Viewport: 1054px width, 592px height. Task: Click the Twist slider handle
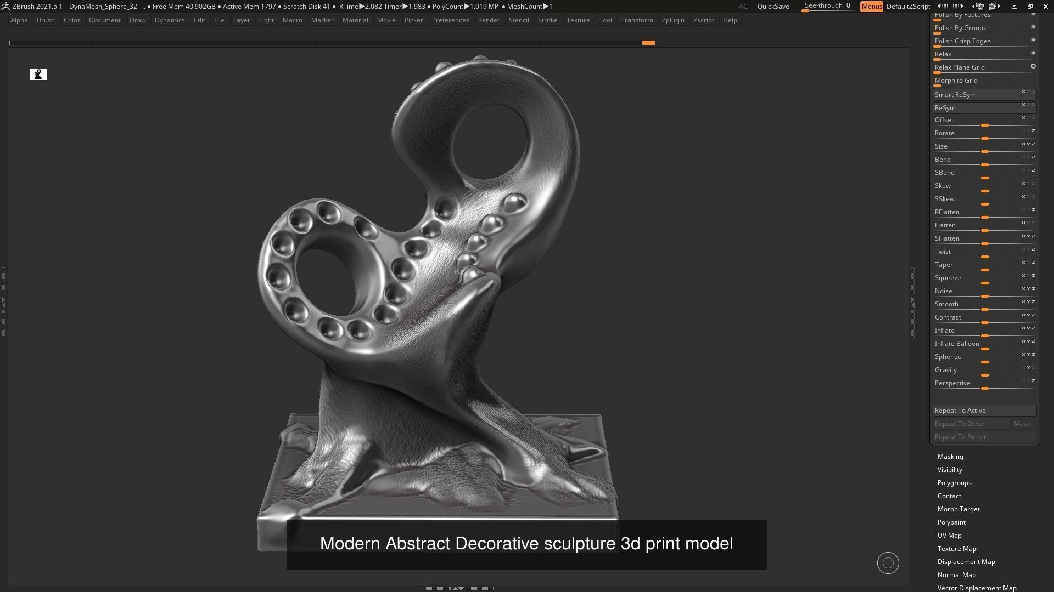(985, 257)
